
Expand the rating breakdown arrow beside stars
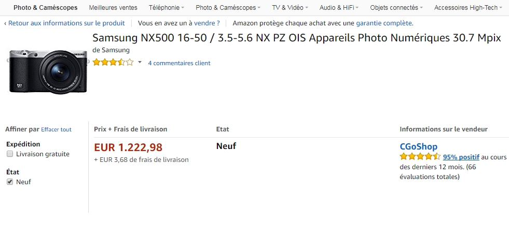pos(140,62)
